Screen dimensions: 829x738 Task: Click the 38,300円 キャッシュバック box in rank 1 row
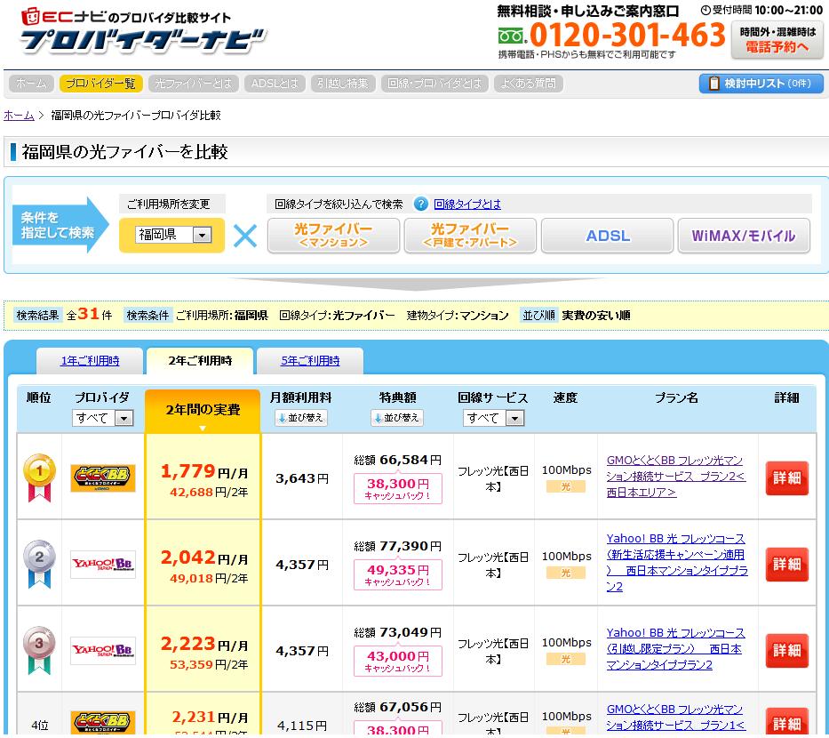(x=397, y=488)
